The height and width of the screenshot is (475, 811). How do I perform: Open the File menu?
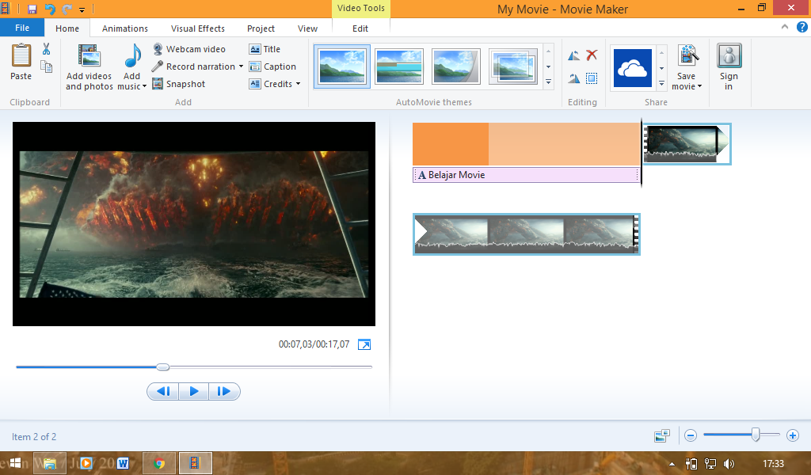coord(21,28)
